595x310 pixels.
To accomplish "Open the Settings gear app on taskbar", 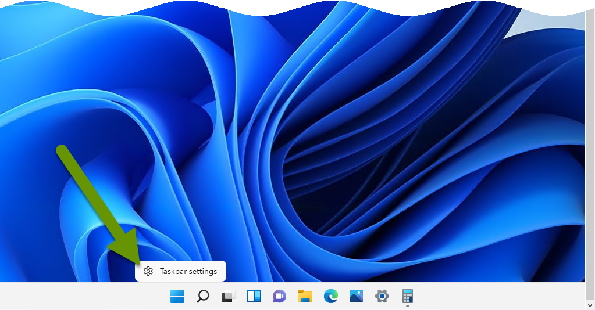I will coord(382,296).
